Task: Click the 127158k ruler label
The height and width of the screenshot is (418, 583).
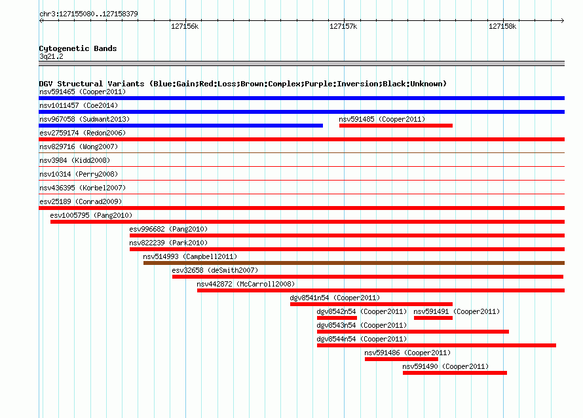Action: click(x=502, y=26)
